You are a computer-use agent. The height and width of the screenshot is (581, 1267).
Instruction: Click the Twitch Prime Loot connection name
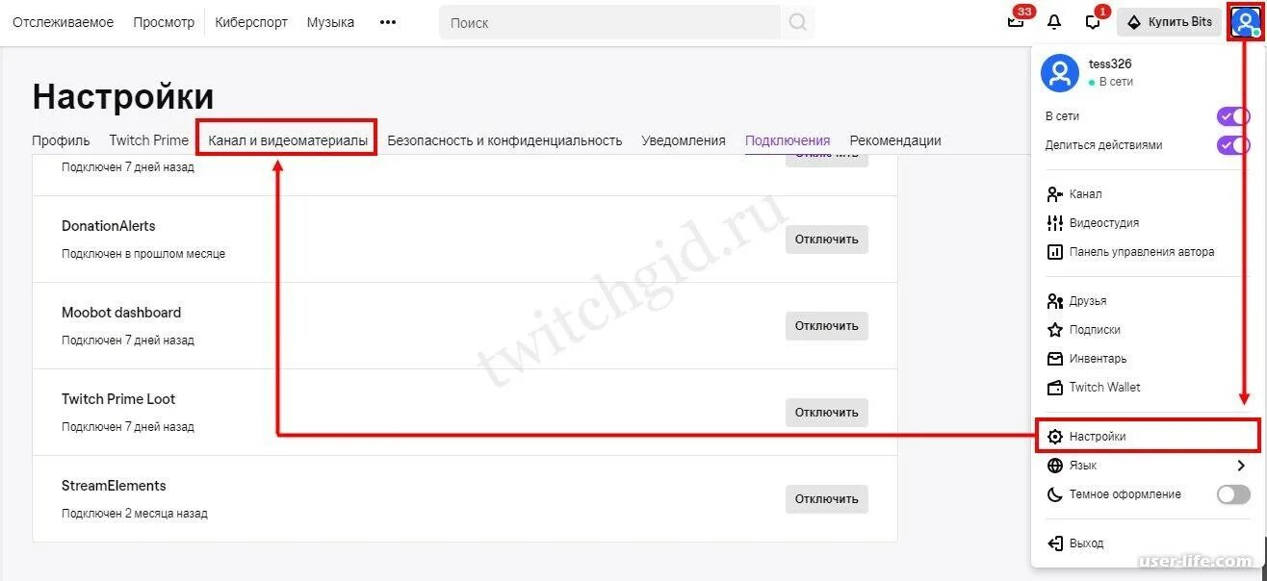click(x=118, y=399)
